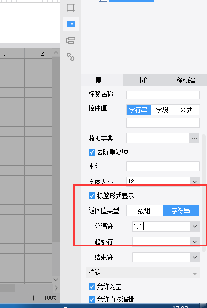
Task: Uncheck the 去除重复项 checkbox
Action: [x=92, y=152]
